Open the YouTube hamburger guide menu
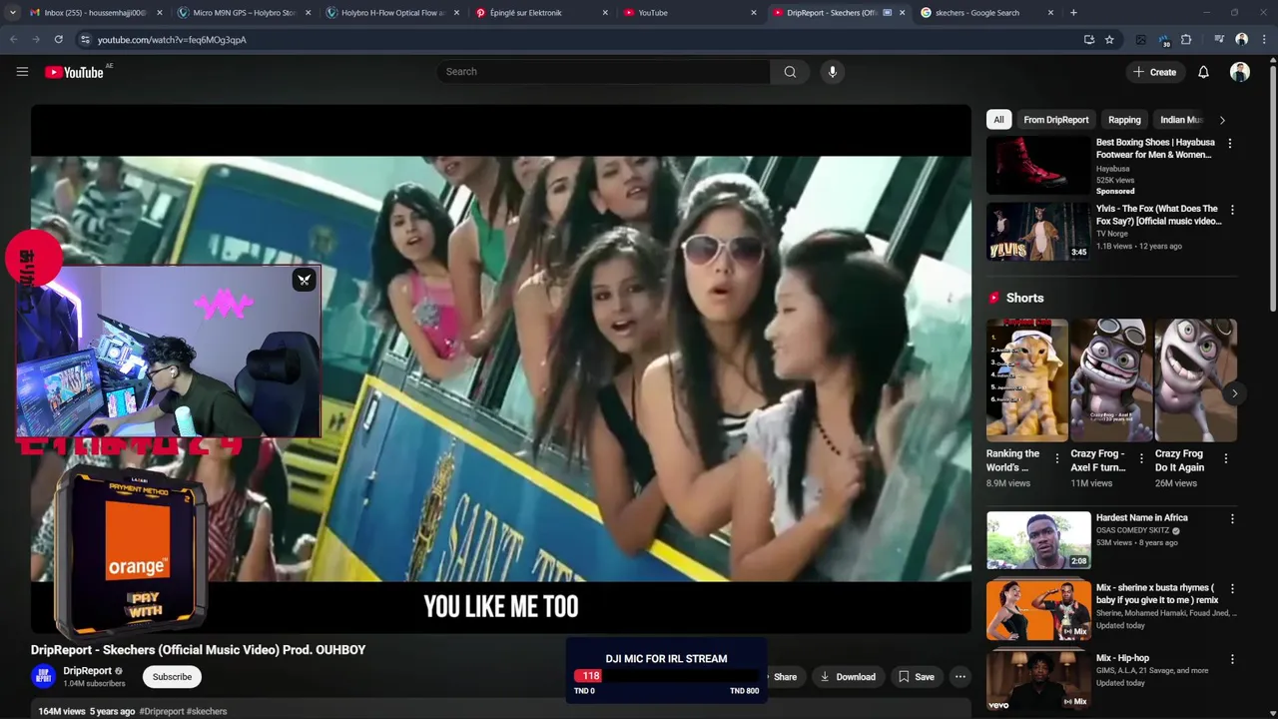Screen dimensions: 1278x719 22,72
